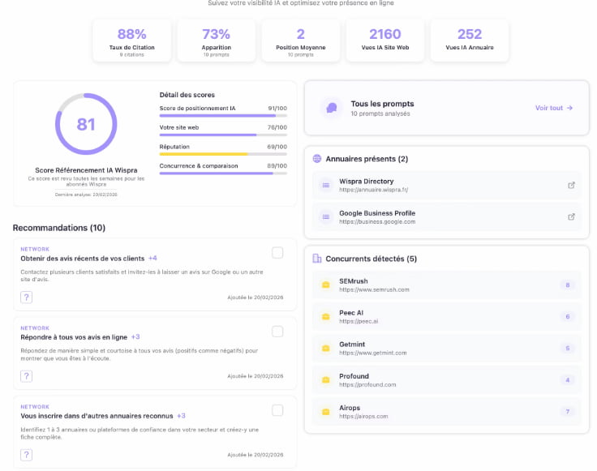Screen dimensions: 597x471
Task: Click the globe icon beside Annuaires présents
Action: [x=317, y=159]
